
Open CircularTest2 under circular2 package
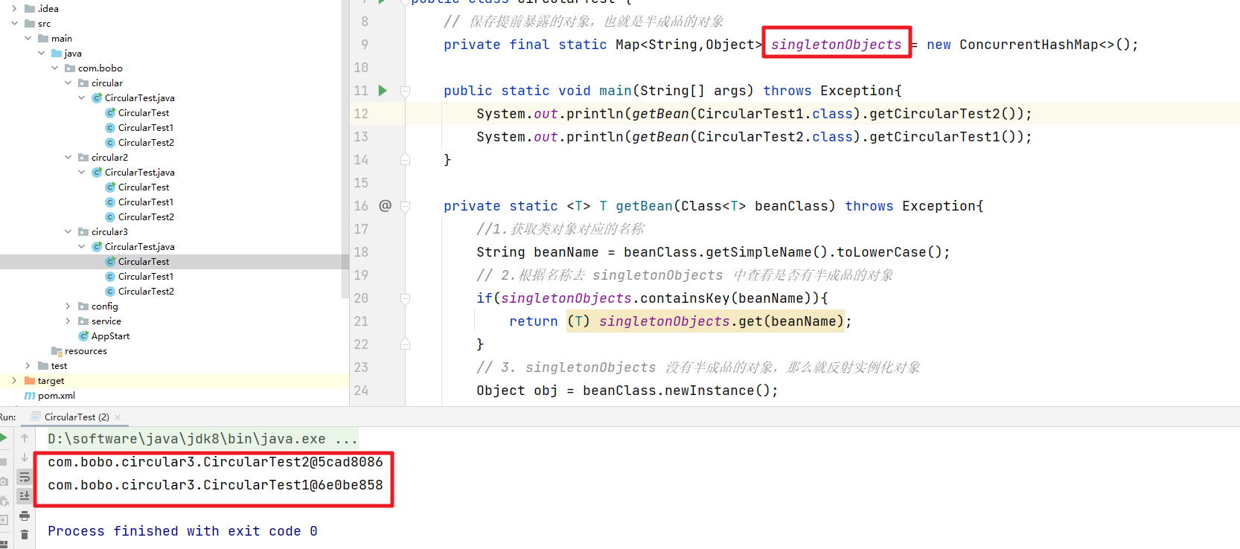pos(146,217)
